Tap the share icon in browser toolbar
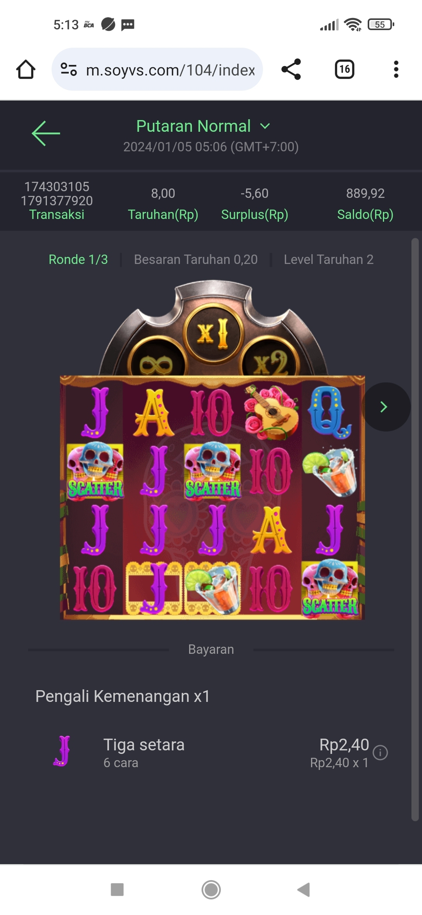 [291, 69]
